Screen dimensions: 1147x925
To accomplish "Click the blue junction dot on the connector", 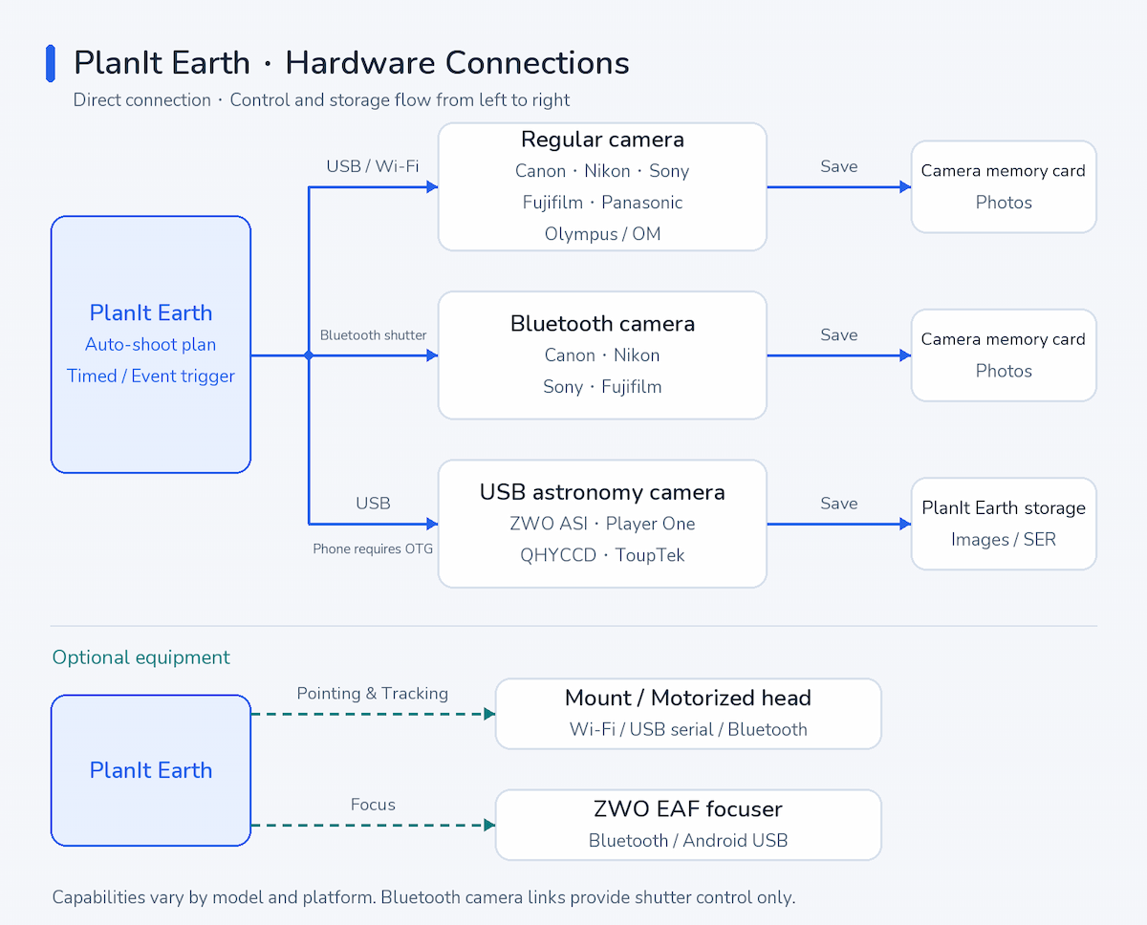I will click(x=309, y=355).
